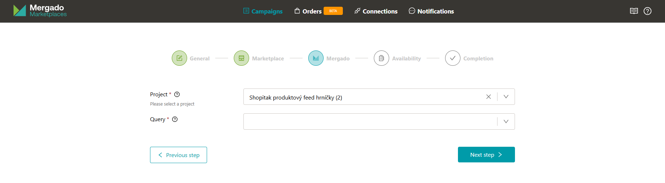Open the documentation book icon
The width and height of the screenshot is (665, 183).
tap(634, 11)
